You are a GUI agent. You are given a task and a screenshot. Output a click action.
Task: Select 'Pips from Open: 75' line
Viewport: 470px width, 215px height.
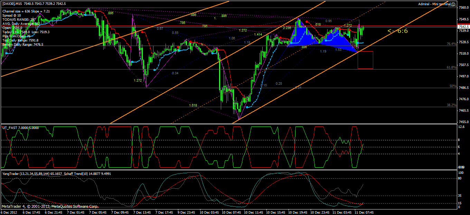17,36
